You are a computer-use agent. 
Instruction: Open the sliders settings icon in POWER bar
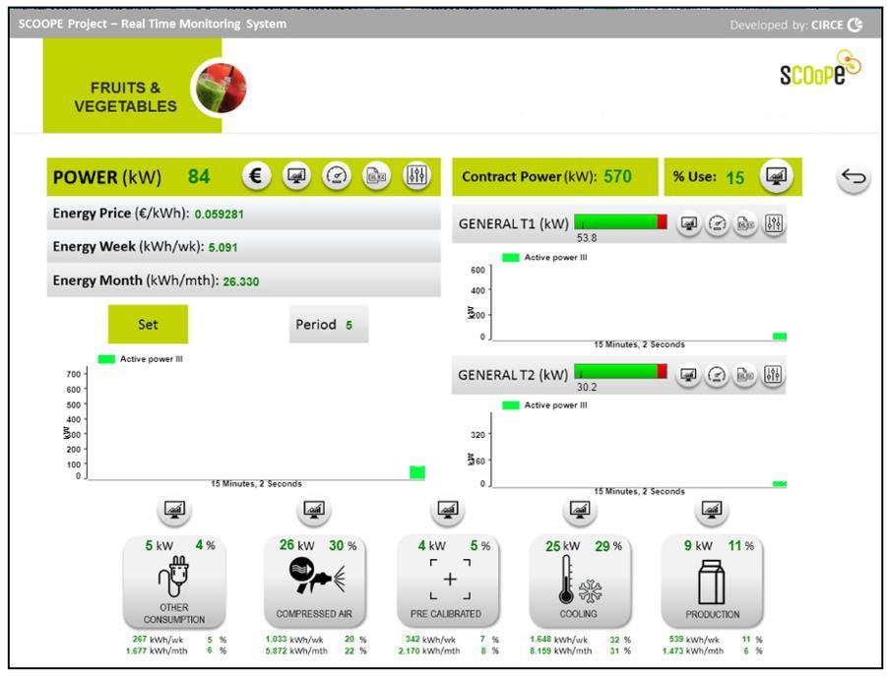tap(416, 176)
